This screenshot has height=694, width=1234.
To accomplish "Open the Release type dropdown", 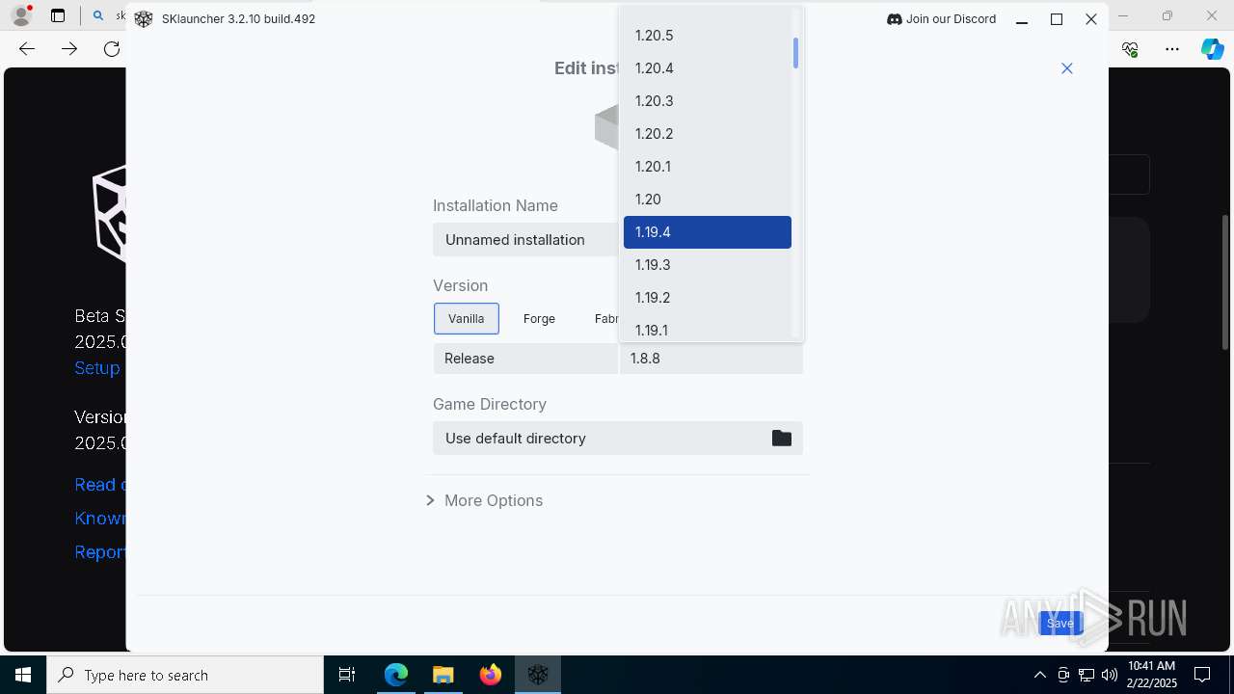I will pos(525,359).
